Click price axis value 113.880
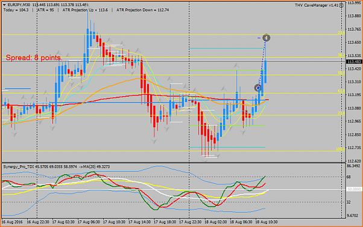Viewport: 363px width, 227px height. 354,16
